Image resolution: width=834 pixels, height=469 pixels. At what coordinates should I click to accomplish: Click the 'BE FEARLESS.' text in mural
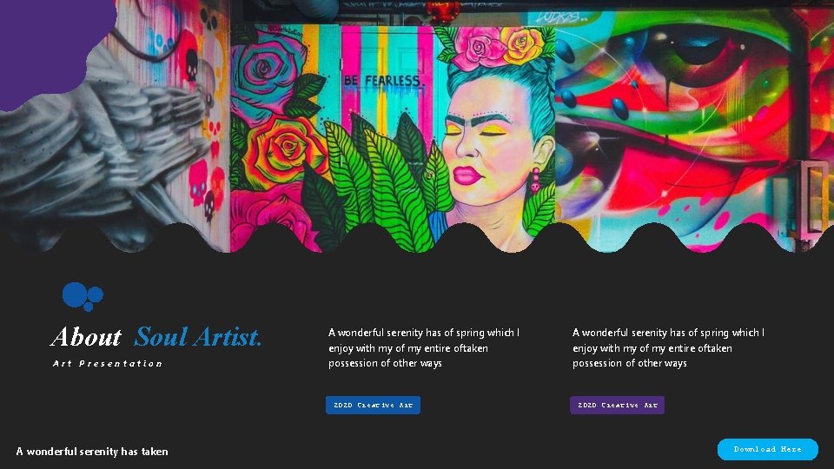click(383, 81)
